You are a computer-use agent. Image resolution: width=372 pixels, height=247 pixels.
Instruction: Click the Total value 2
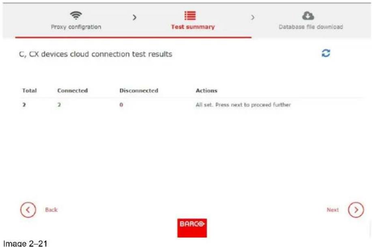(x=24, y=105)
